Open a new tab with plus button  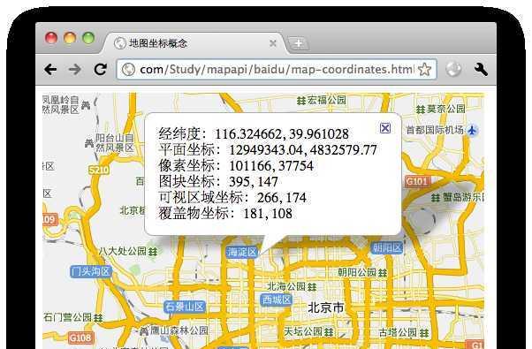[x=298, y=43]
